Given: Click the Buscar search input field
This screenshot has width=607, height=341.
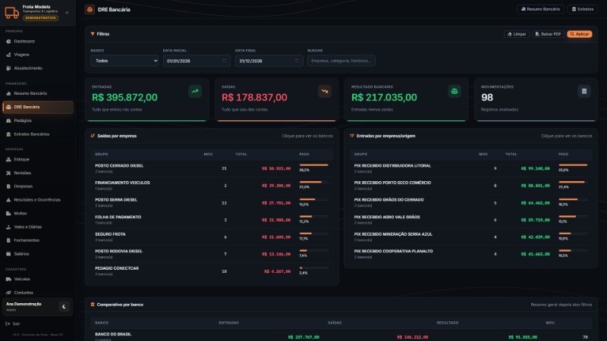Looking at the screenshot, I should click(x=341, y=61).
